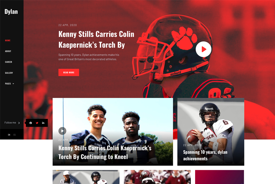Screen dimensions: 275x184
Task: Switch language to ES
Action: (15, 135)
